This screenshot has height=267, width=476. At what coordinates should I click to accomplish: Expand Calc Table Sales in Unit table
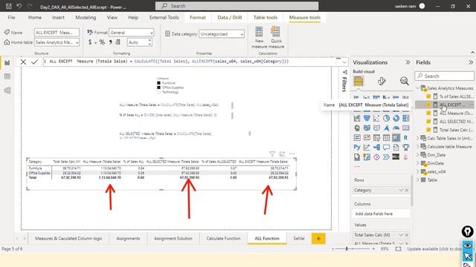click(418, 138)
